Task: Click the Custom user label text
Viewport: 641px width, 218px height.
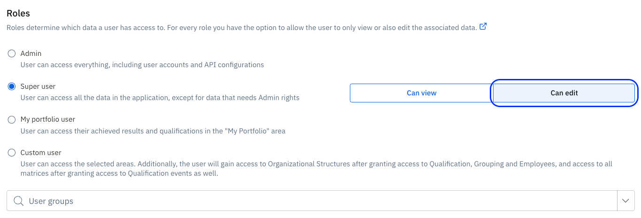Action: (41, 153)
